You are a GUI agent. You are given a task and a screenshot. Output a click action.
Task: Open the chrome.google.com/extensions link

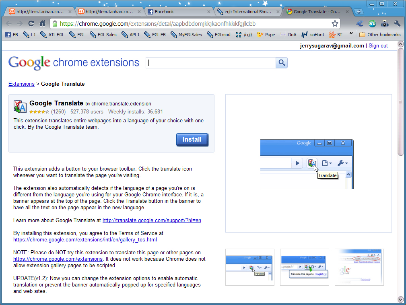pyautogui.click(x=58, y=259)
